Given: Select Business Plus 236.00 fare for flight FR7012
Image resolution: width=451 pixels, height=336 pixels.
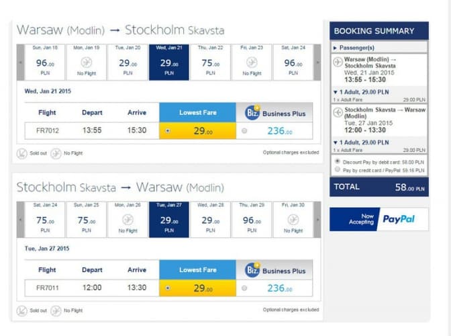Looking at the screenshot, I should (244, 131).
